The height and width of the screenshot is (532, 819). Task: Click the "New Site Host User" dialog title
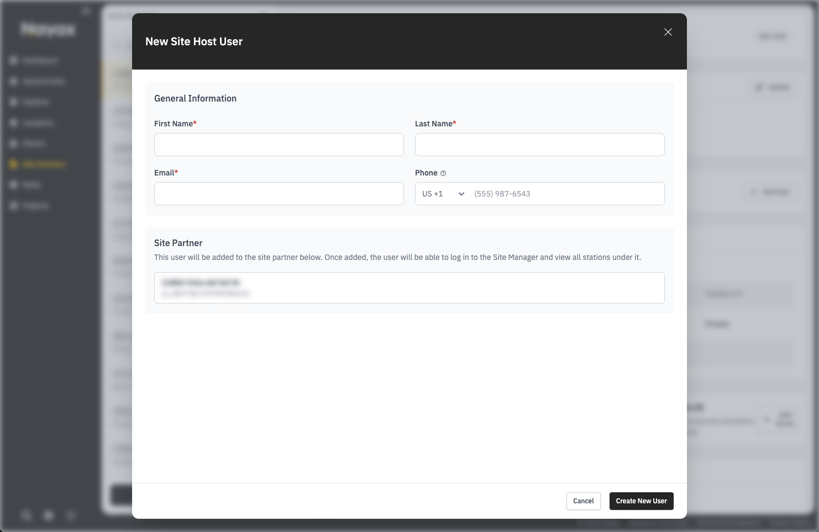194,41
